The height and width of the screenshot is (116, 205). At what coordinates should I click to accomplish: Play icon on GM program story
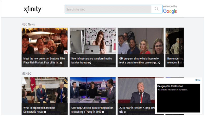[x=159, y=63]
